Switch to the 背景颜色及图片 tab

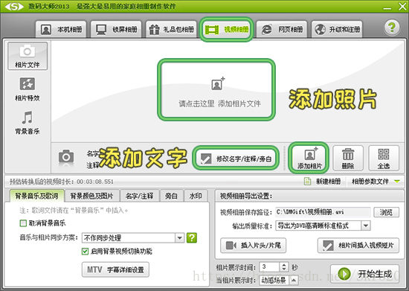tap(91, 196)
